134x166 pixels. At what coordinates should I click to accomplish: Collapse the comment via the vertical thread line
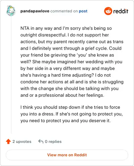(x=11, y=75)
